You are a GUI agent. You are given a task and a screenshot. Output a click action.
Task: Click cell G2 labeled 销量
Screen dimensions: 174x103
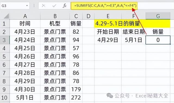[158, 32]
